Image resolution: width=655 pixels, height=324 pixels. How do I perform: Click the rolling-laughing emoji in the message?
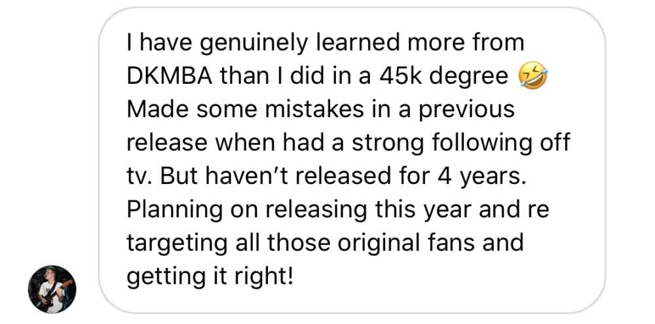tap(532, 75)
